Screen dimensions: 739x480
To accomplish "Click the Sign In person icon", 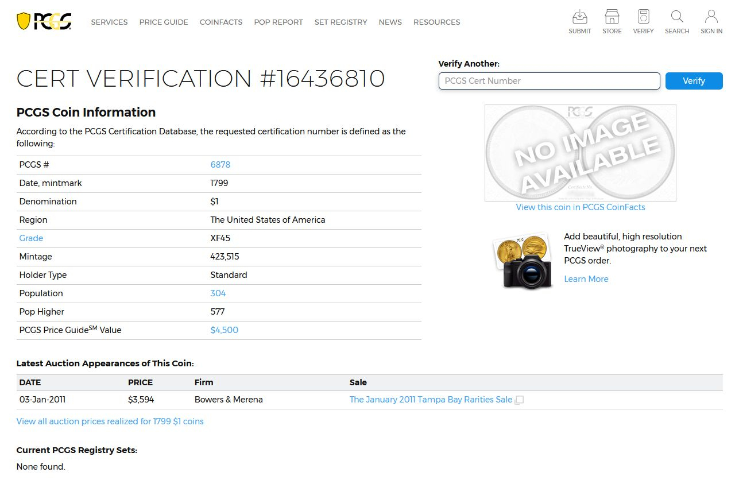I will coord(711,22).
